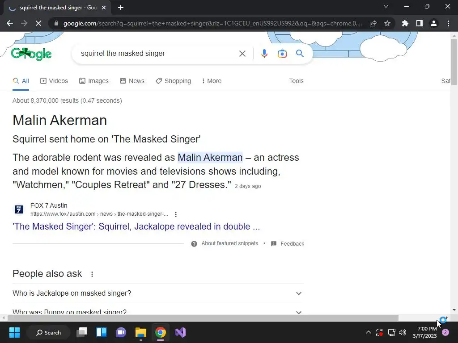Bookmark this page with the star icon
The height and width of the screenshot is (343, 458).
click(387, 23)
